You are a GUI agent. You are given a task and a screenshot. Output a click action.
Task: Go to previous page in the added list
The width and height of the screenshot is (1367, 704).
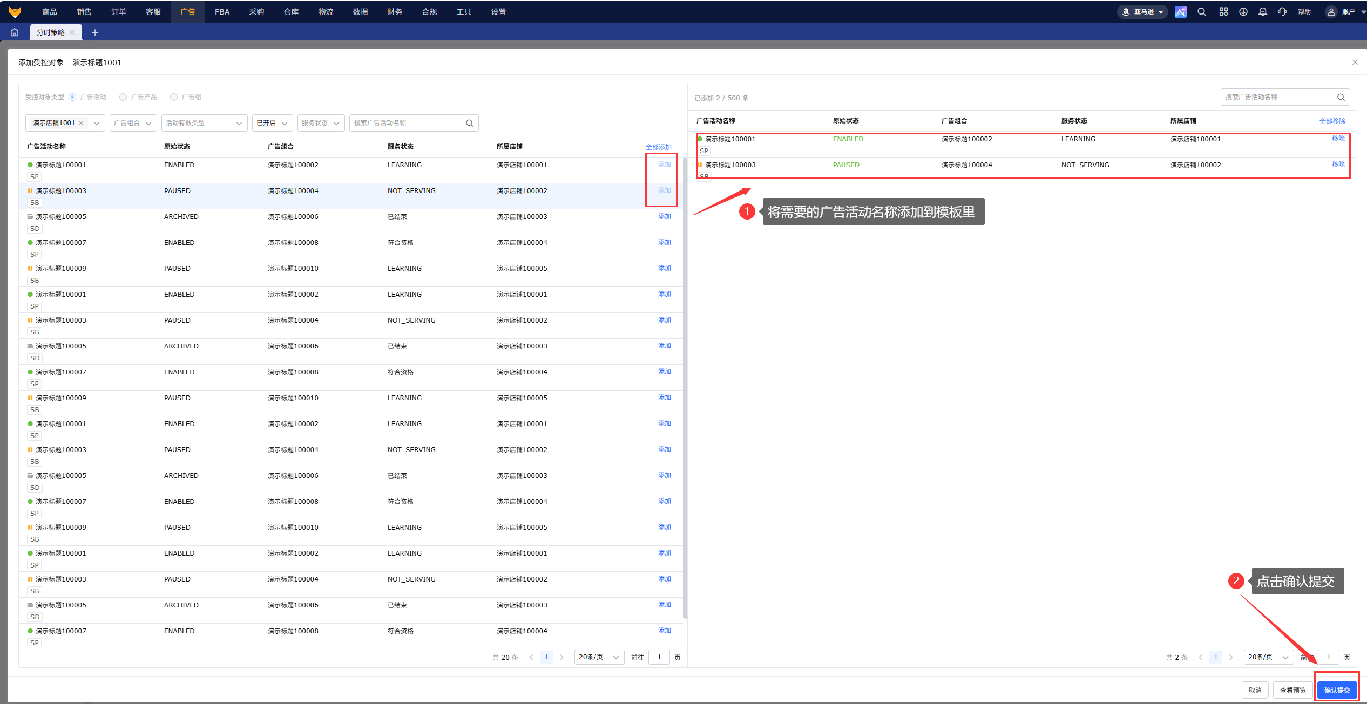(x=1201, y=657)
